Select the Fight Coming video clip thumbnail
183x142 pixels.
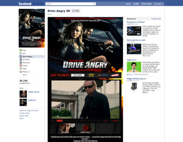(85, 128)
